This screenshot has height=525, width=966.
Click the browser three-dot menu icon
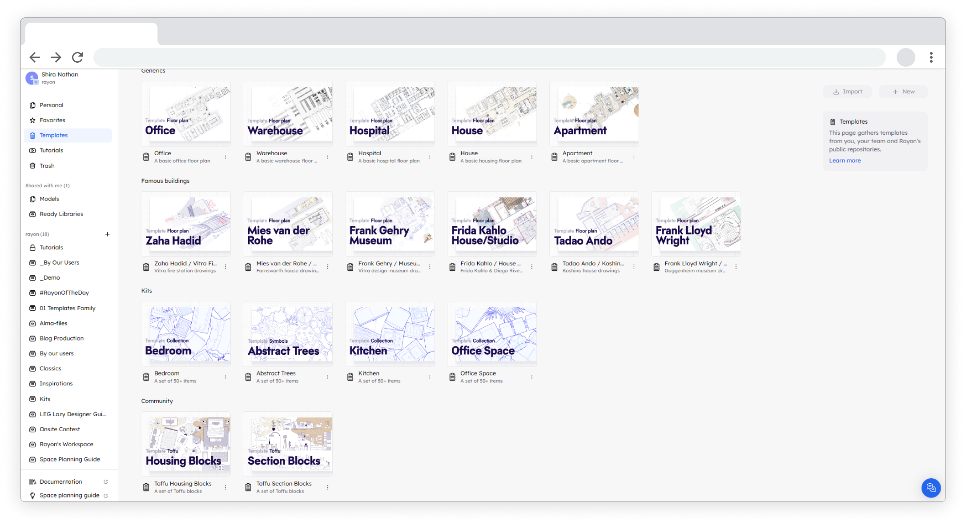coord(931,57)
